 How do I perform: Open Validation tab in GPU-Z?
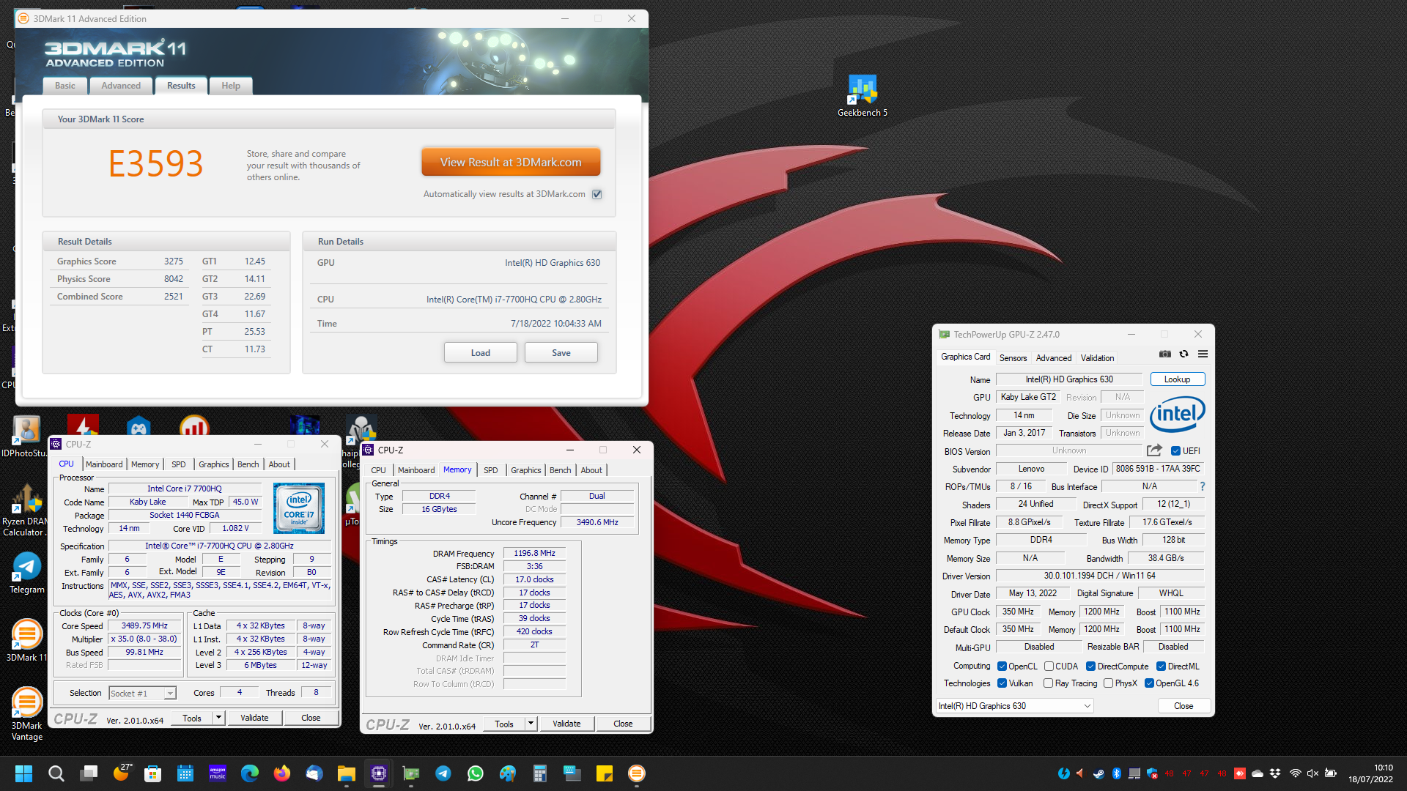pos(1097,358)
